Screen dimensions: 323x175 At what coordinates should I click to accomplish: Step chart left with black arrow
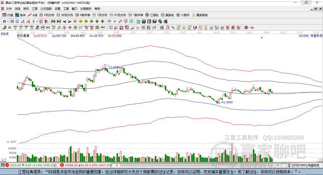[x=64, y=21]
